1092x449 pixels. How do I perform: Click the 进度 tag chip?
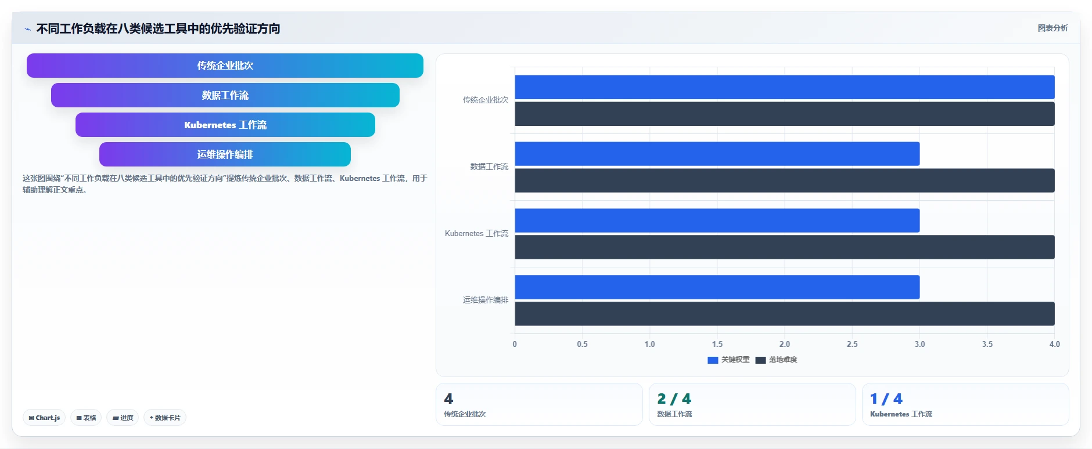123,418
